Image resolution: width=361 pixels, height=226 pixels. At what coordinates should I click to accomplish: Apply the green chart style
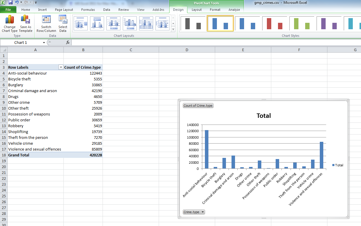(301, 23)
